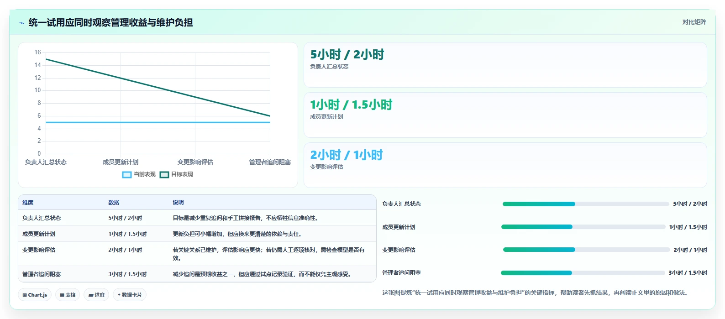
Task: Click the description starting 若关键关系已维护
Action: (x=269, y=254)
